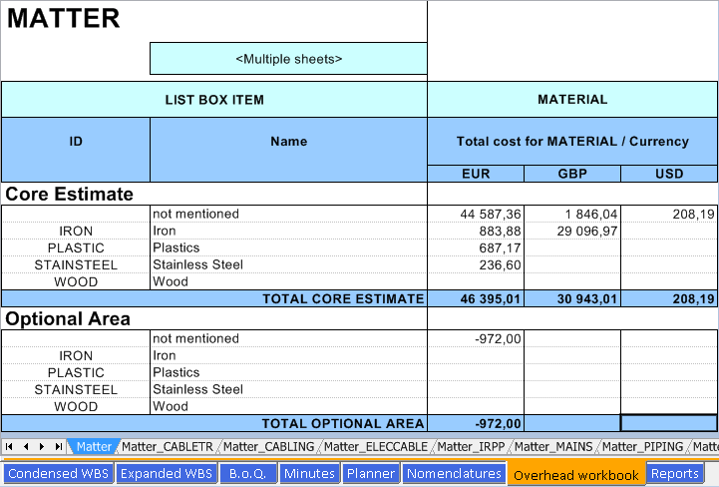
Task: Open the Reports view
Action: click(x=675, y=473)
